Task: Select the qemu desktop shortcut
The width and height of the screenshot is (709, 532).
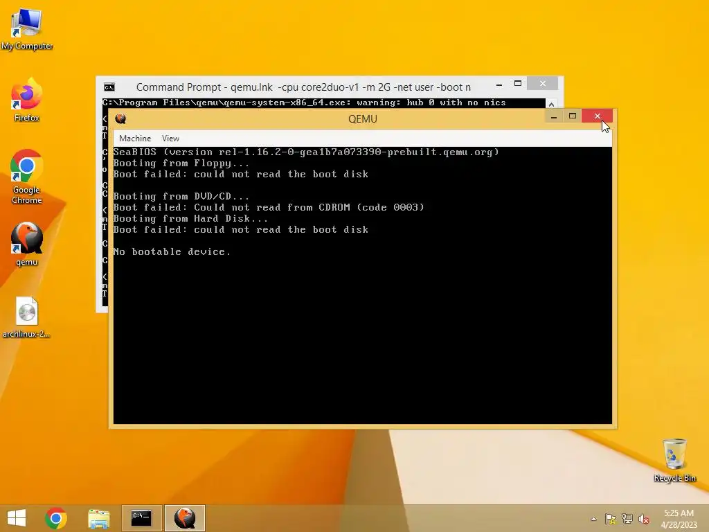Action: 27,245
